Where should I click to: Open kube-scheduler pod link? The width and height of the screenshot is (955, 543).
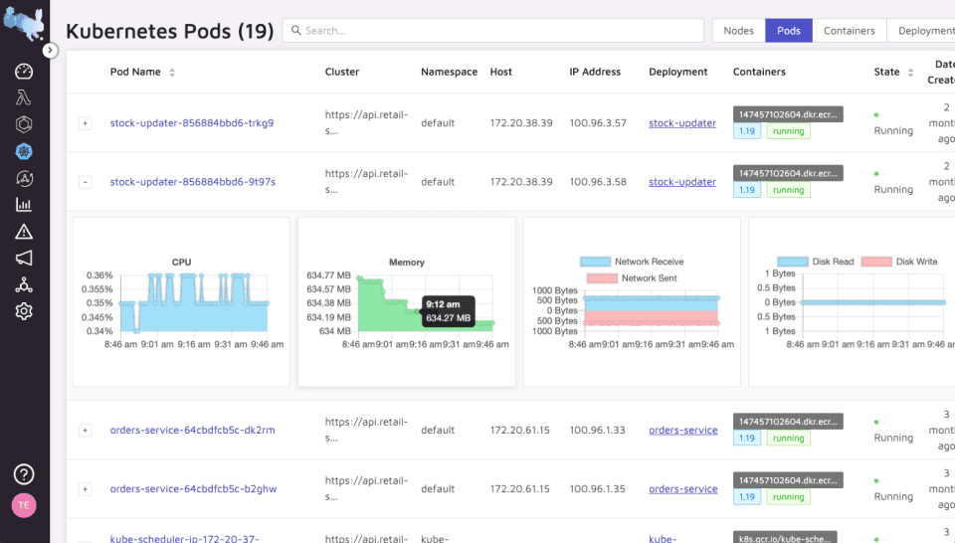[x=184, y=538]
